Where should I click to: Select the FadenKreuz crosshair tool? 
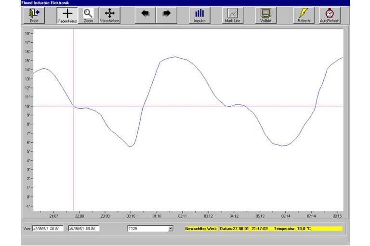click(67, 15)
